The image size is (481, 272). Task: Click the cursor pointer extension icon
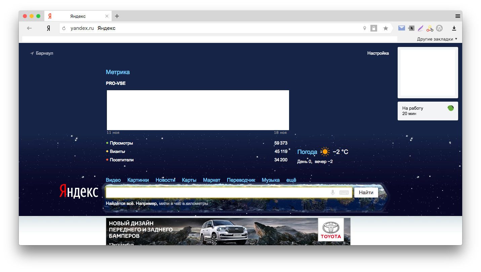click(x=411, y=28)
